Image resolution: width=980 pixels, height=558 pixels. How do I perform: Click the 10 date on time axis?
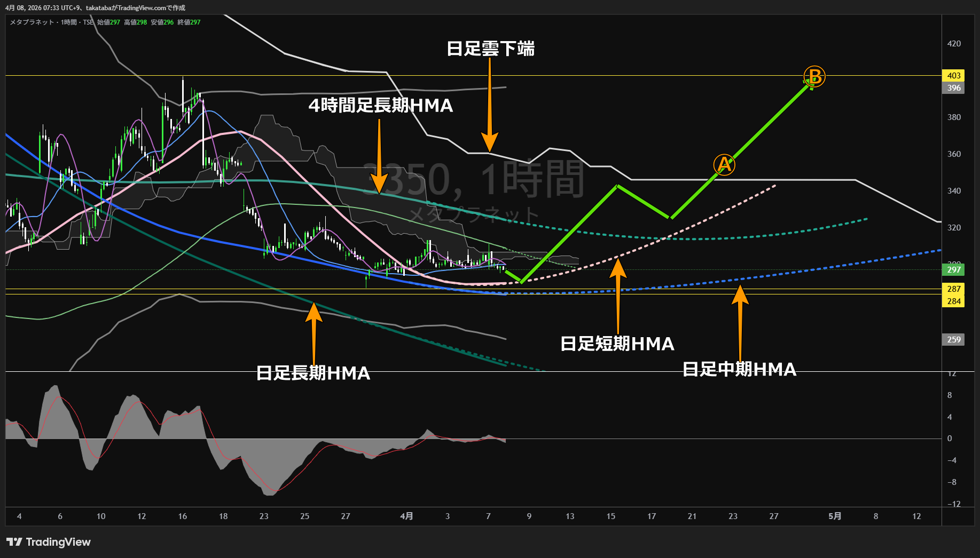(x=101, y=516)
